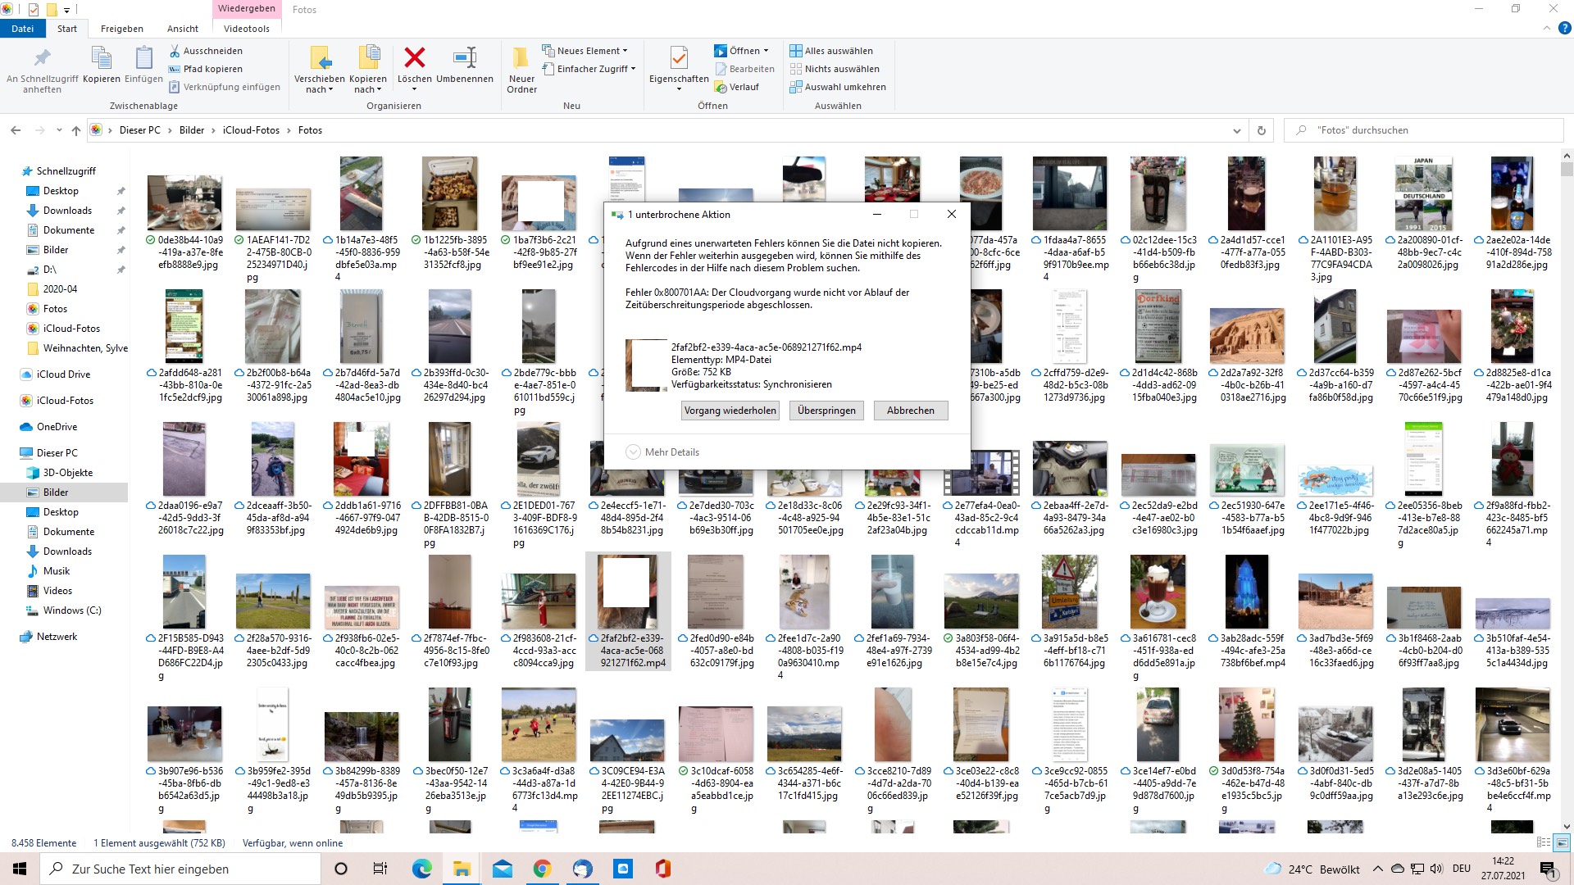Click the Ausschneiden scissors icon
Image resolution: width=1574 pixels, height=885 pixels.
(175, 51)
